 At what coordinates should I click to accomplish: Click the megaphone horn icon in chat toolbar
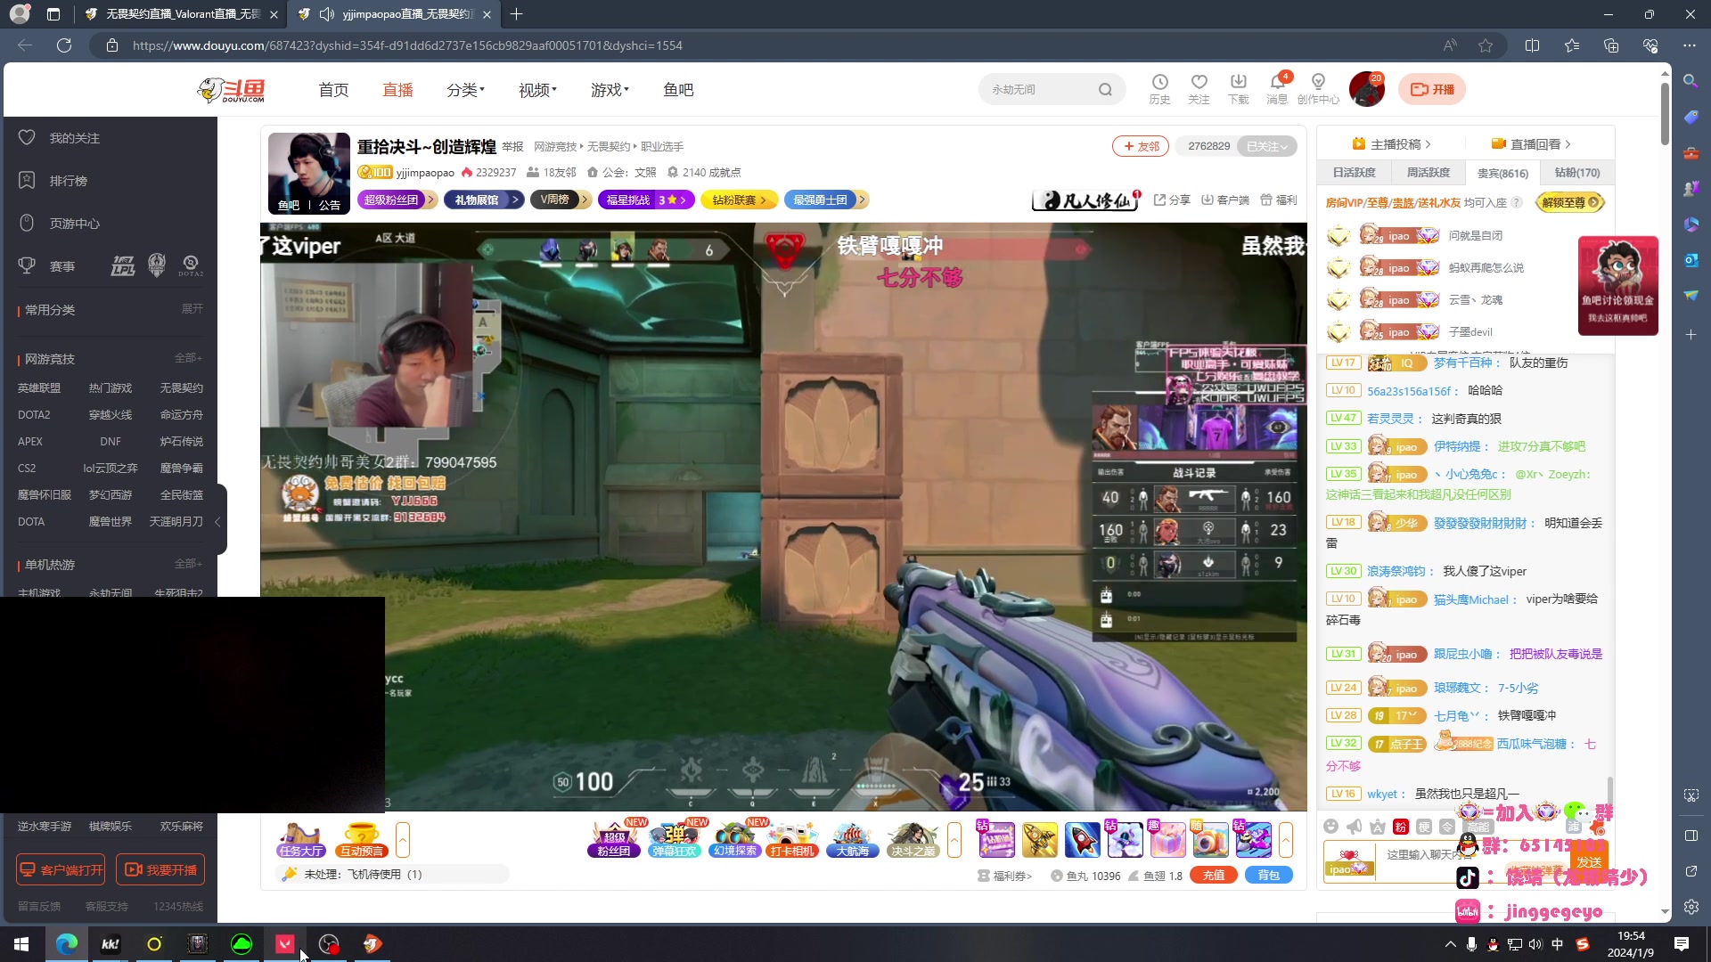(x=1354, y=827)
